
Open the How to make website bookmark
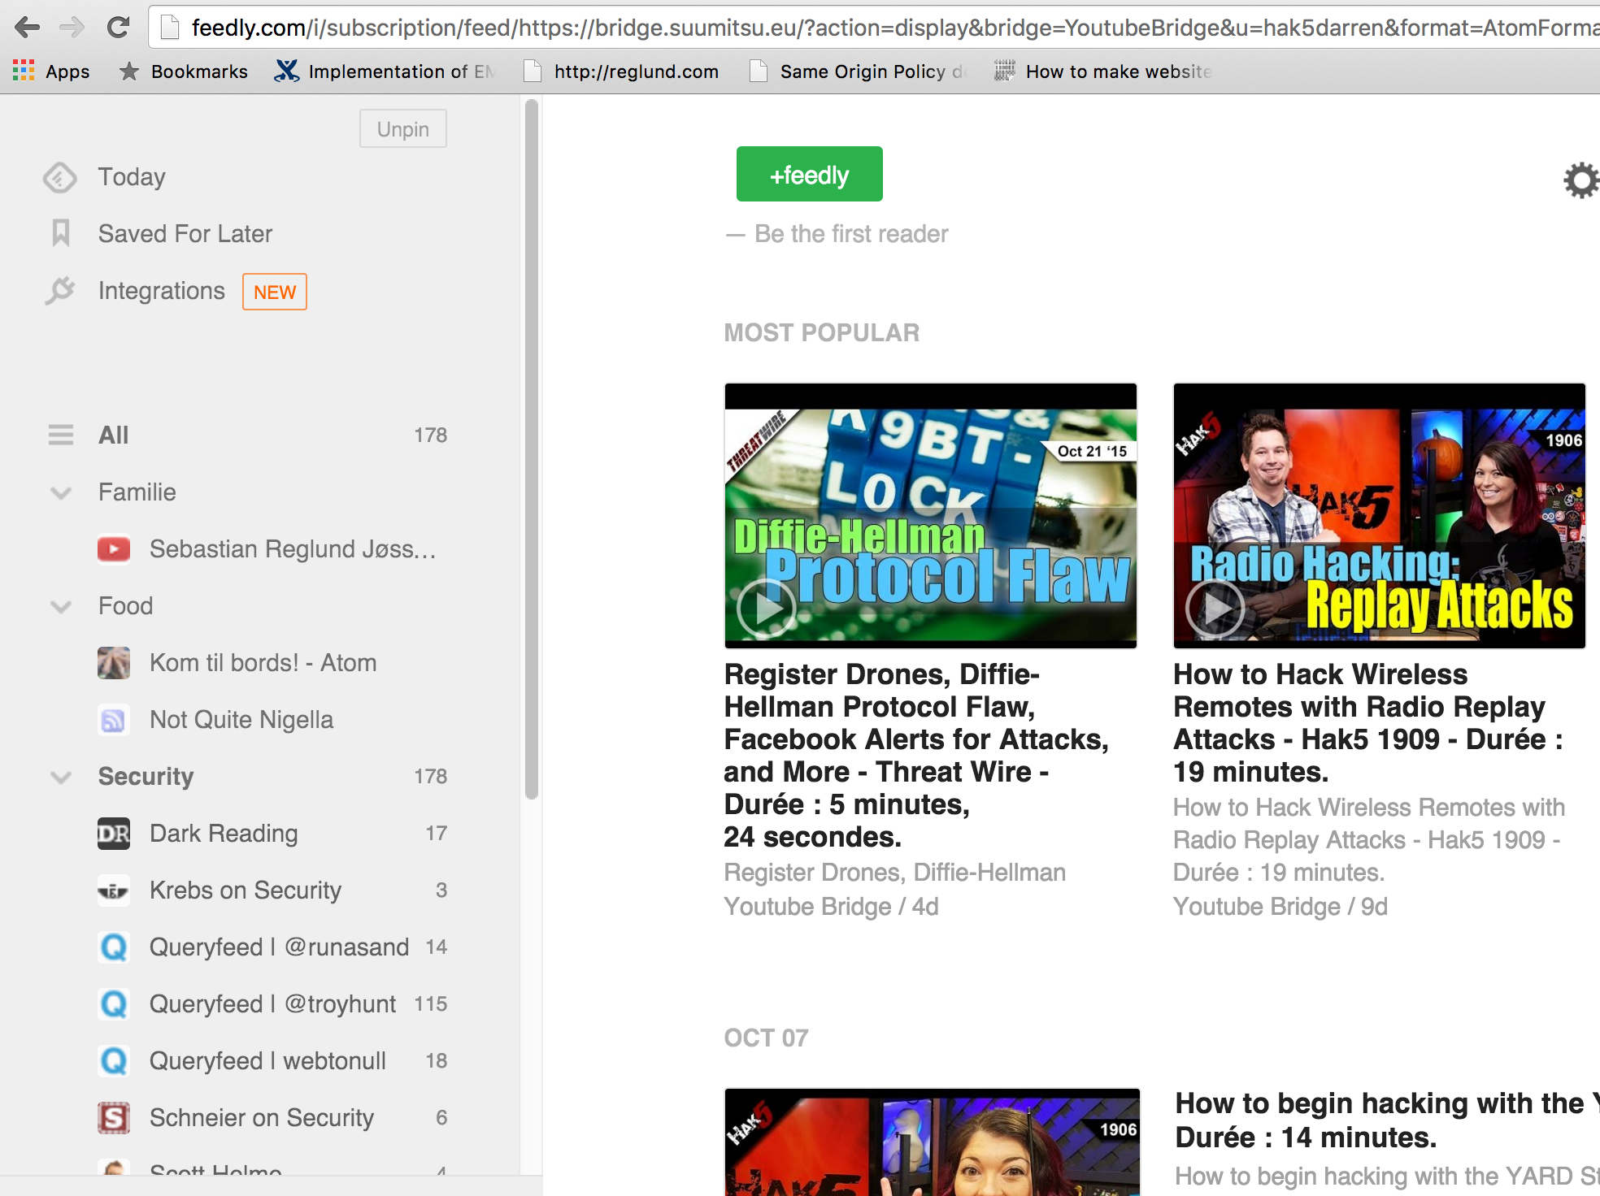click(1103, 71)
